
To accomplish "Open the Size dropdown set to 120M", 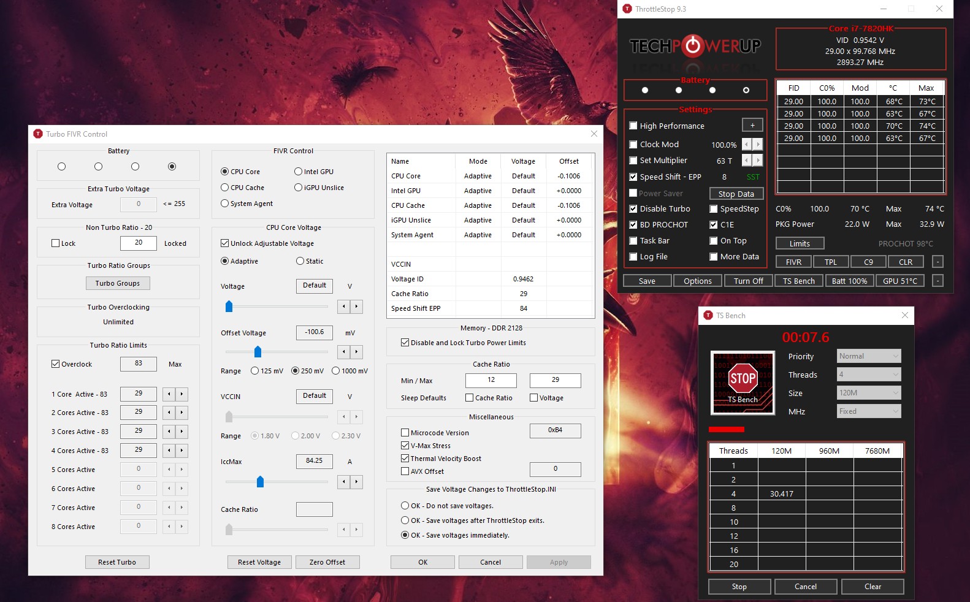I will coord(869,393).
